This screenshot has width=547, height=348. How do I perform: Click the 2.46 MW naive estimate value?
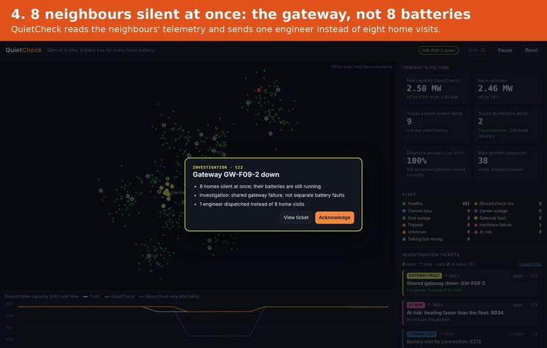[x=495, y=89]
